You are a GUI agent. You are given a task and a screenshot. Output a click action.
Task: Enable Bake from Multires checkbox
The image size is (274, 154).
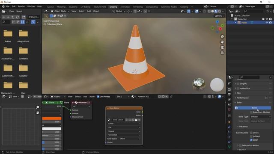coord(251,112)
